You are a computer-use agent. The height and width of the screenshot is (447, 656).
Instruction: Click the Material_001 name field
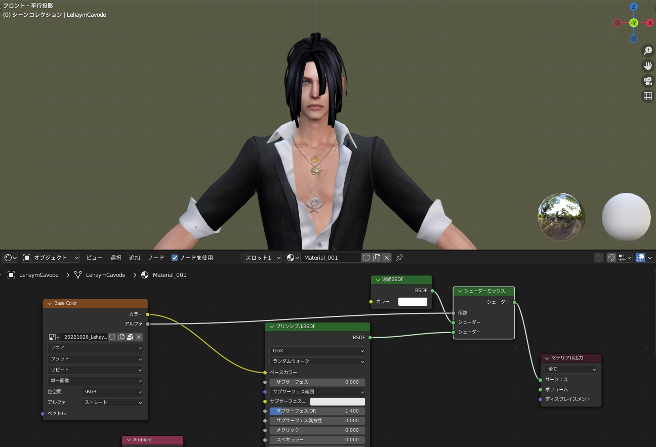pos(331,258)
